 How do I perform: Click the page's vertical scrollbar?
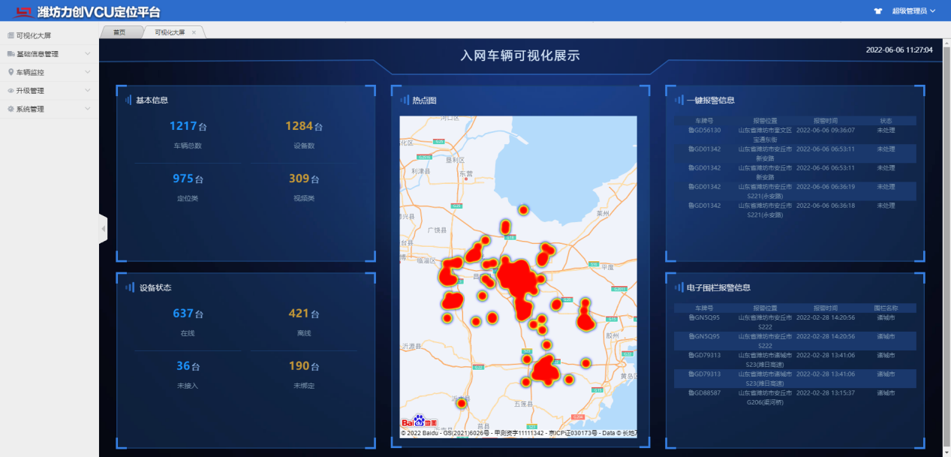click(x=947, y=248)
